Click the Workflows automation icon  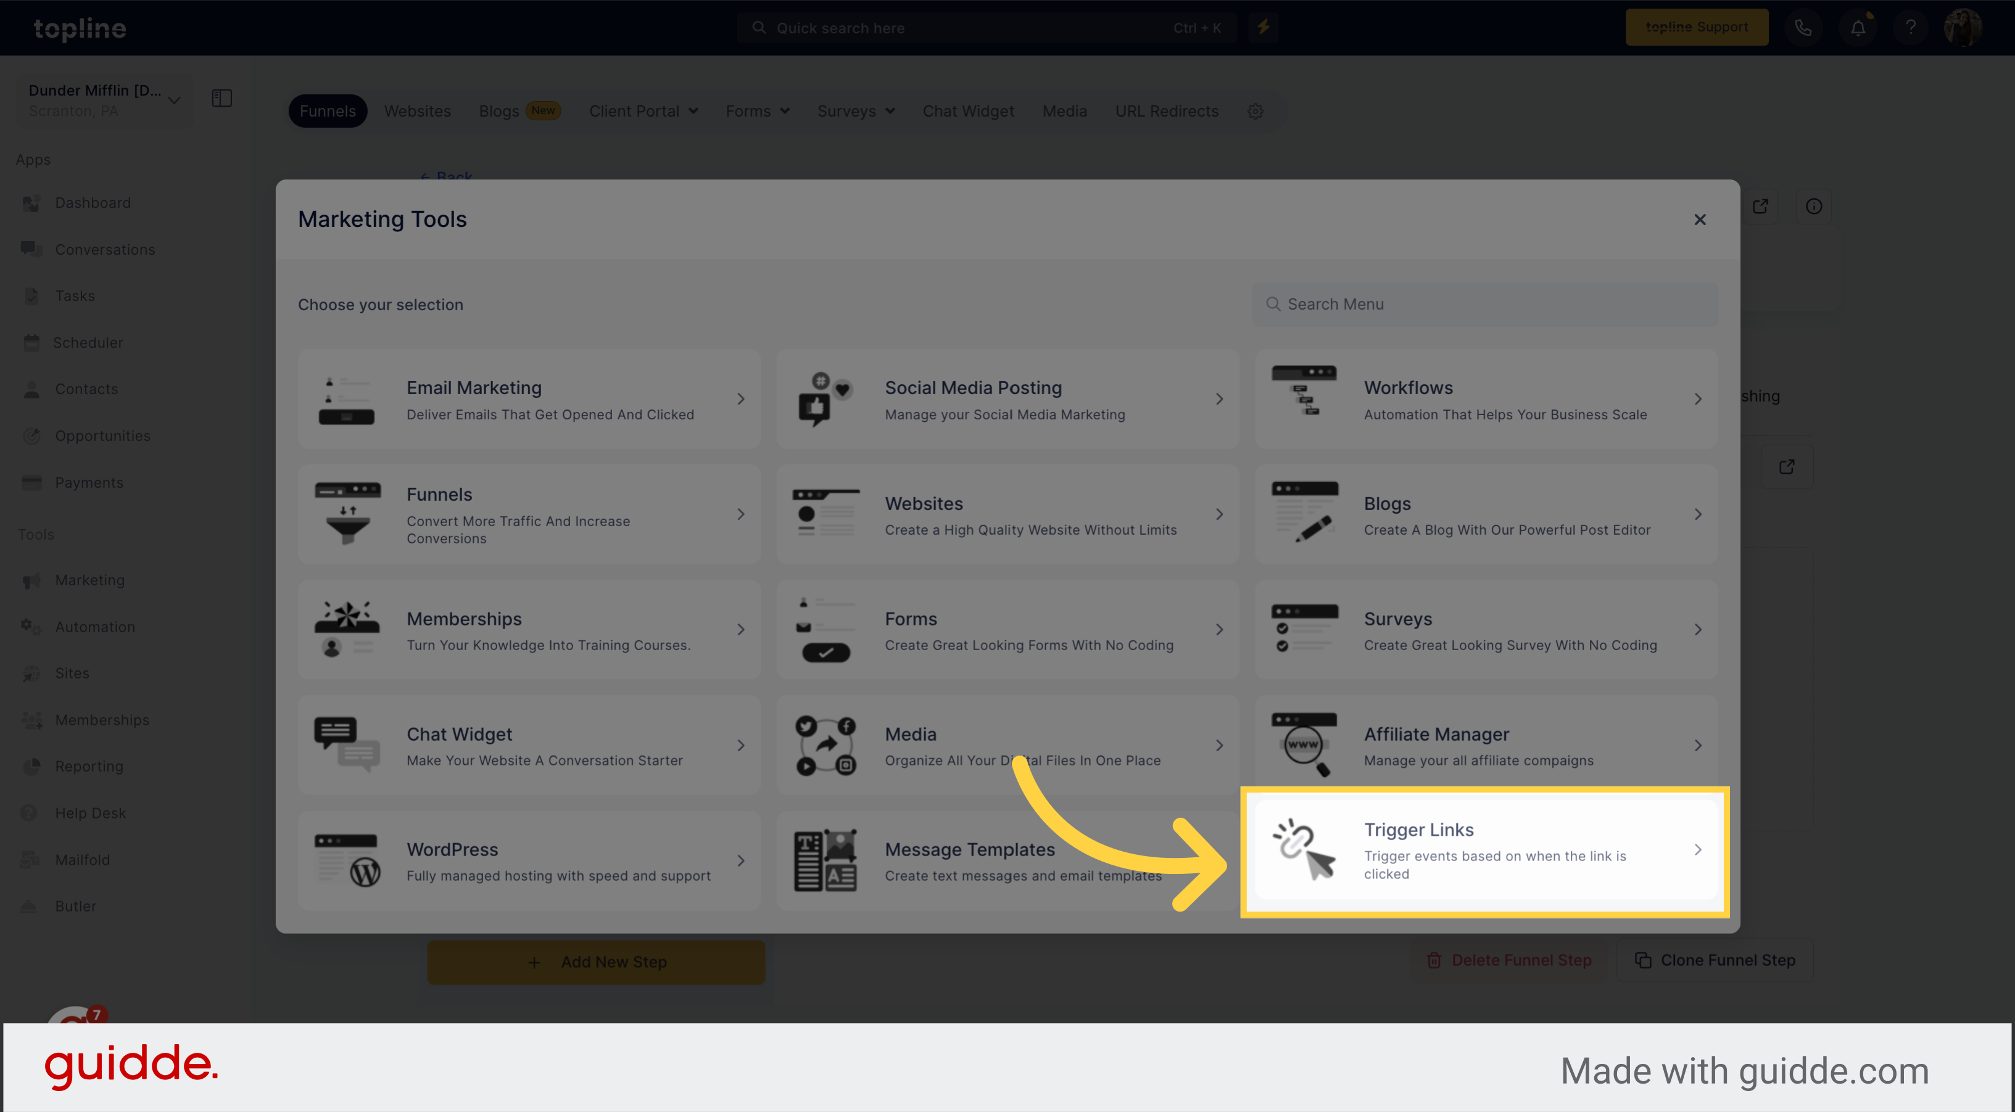1302,398
